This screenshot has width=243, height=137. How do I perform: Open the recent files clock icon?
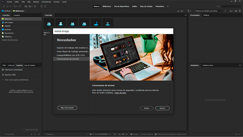pyautogui.click(x=15, y=6)
